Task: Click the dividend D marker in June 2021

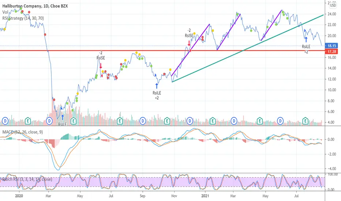Action: pos(280,121)
